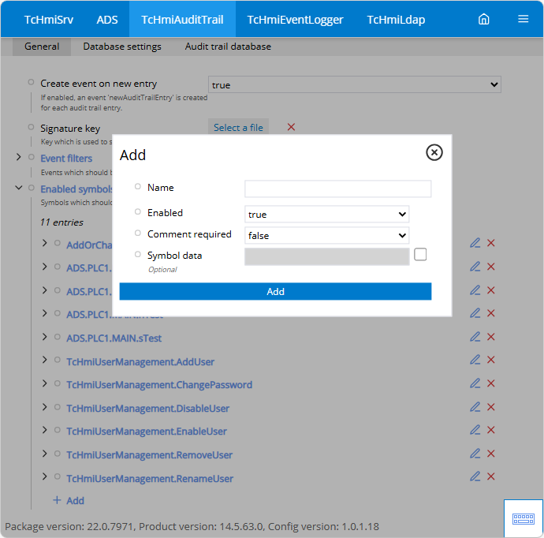Close the Add dialog

(x=434, y=152)
